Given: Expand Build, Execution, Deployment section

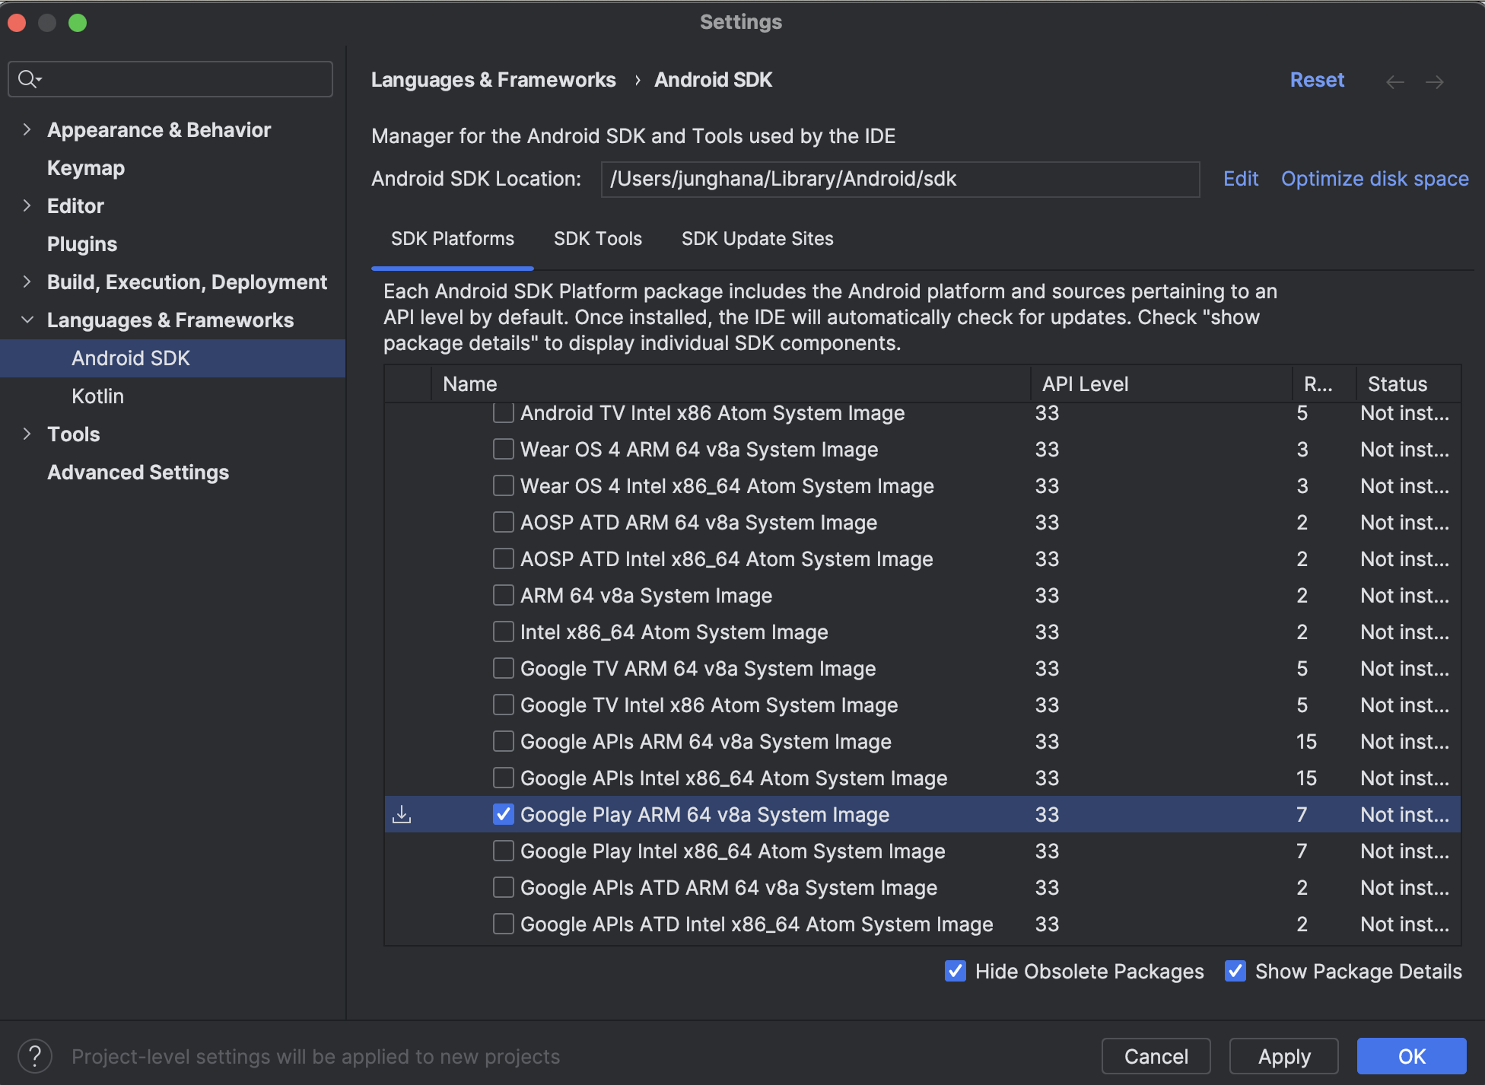Looking at the screenshot, I should pyautogui.click(x=27, y=282).
